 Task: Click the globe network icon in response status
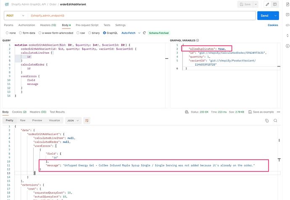point(187,112)
